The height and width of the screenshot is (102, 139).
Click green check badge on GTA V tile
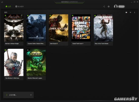tap(73, 16)
